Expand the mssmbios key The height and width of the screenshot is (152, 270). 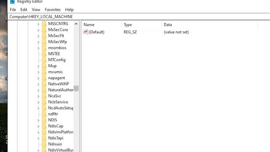pyautogui.click(x=38, y=48)
